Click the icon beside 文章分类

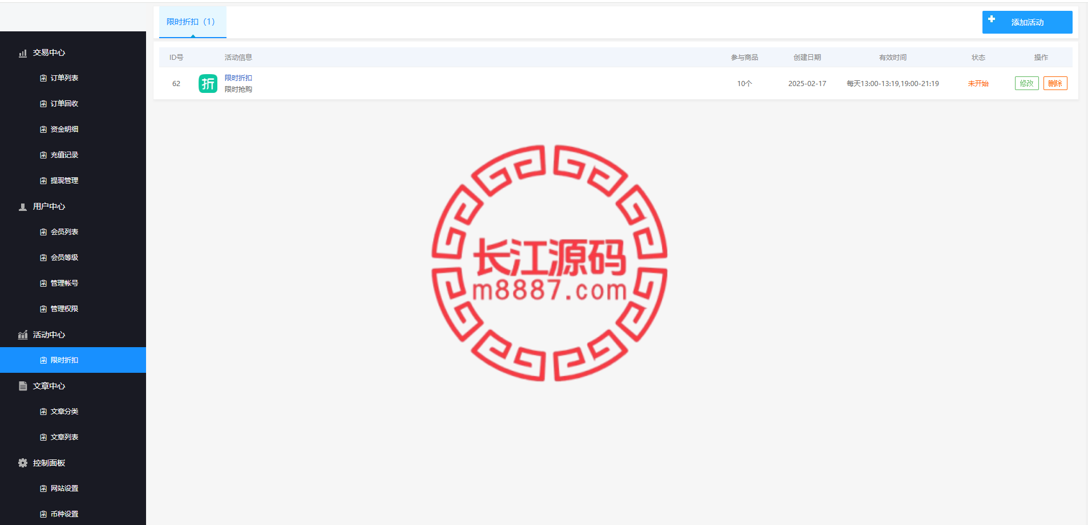click(x=43, y=412)
